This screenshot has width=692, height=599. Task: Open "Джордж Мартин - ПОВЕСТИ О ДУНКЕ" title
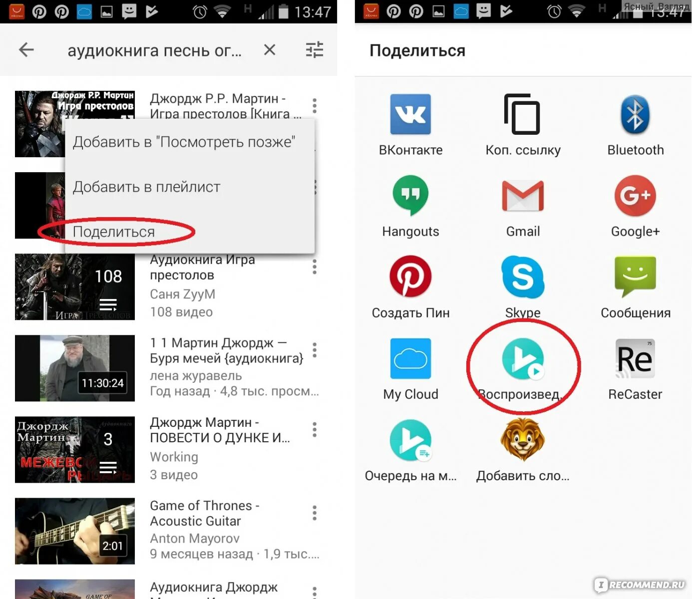[x=220, y=430]
